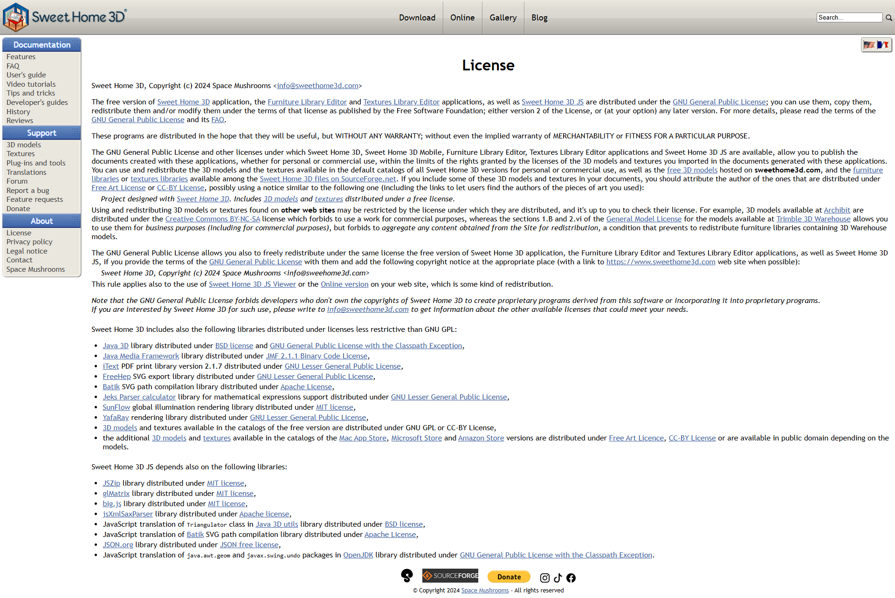
Task: Open Legal notice sidebar link
Action: click(x=27, y=251)
